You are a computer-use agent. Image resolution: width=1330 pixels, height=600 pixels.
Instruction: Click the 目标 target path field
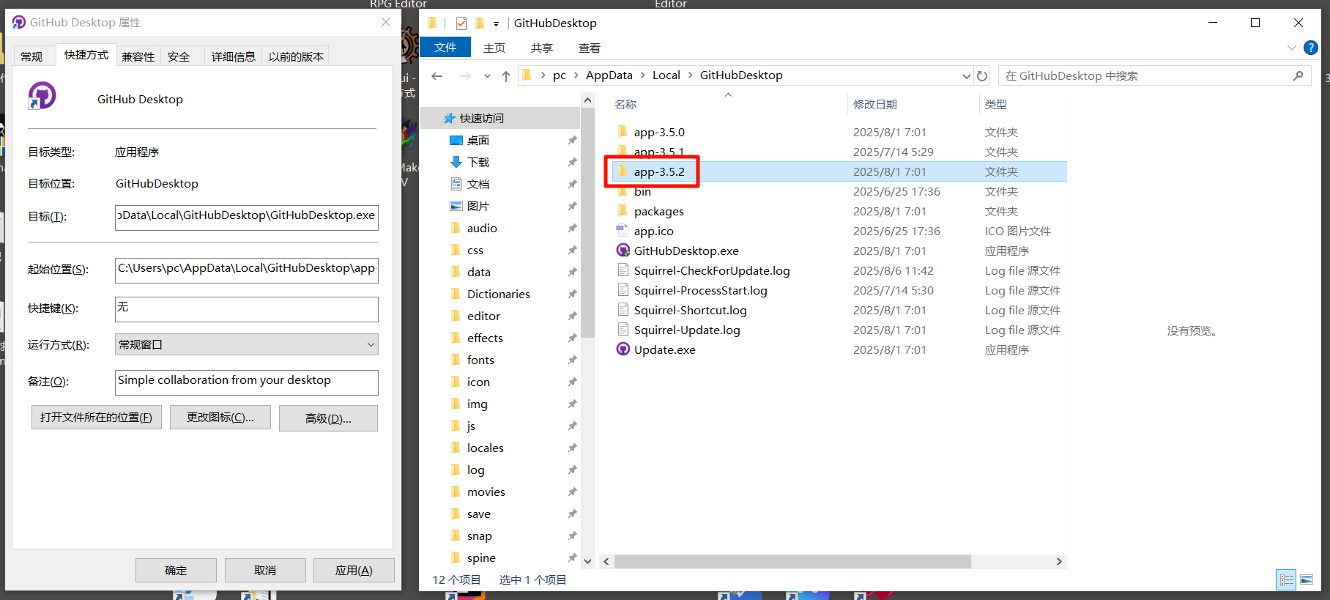coord(247,218)
